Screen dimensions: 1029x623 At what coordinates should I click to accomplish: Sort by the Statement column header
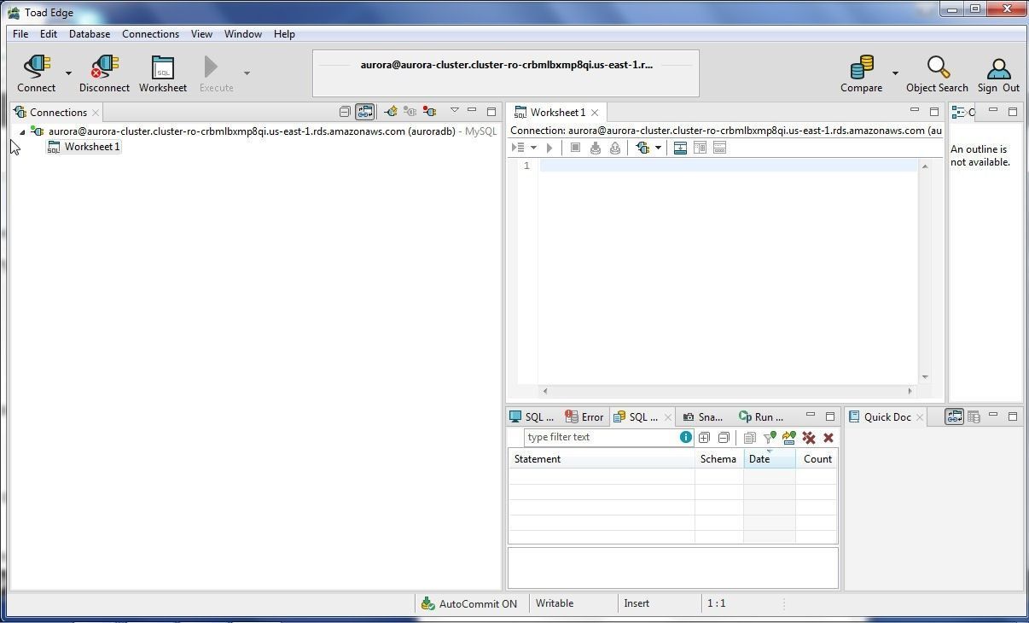602,459
